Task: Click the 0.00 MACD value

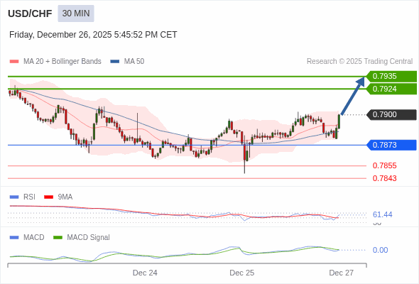Action: 380,250
